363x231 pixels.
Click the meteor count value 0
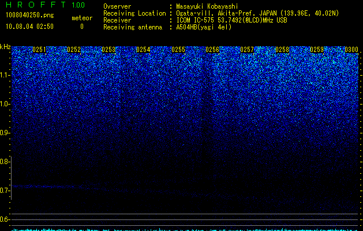[82, 27]
